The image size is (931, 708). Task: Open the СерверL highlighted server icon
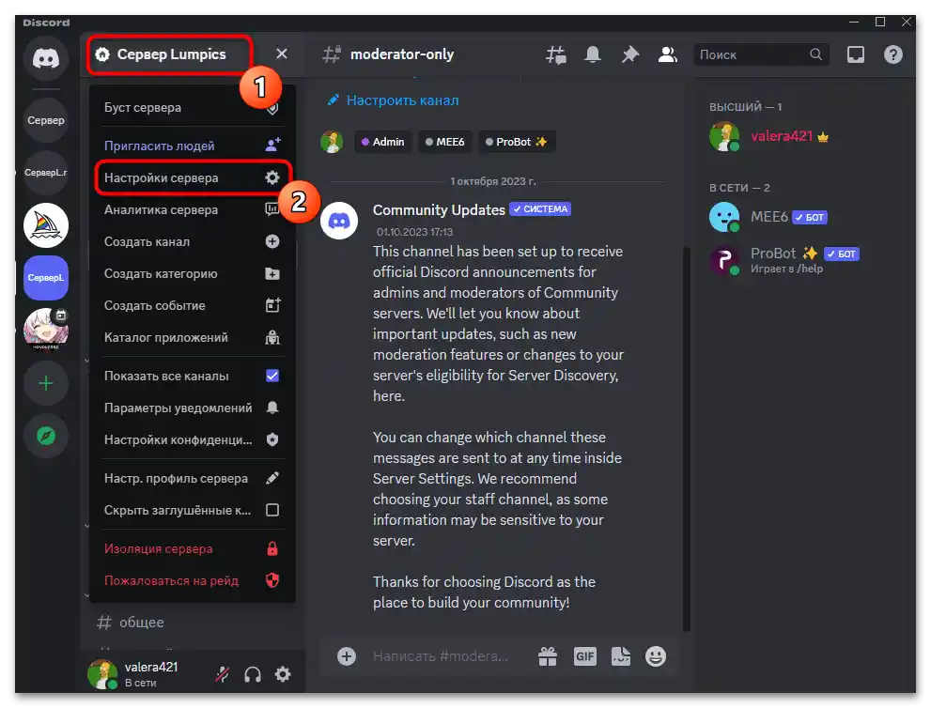[46, 278]
